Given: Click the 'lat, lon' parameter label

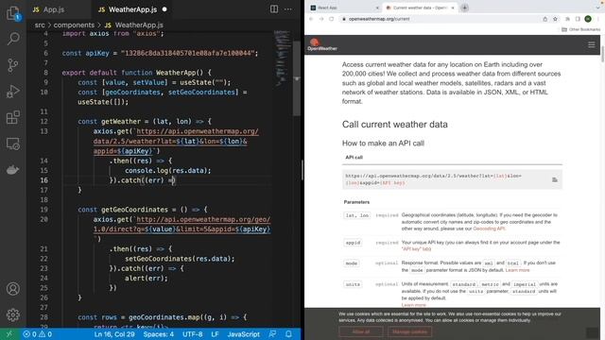Looking at the screenshot, I should [x=357, y=215].
